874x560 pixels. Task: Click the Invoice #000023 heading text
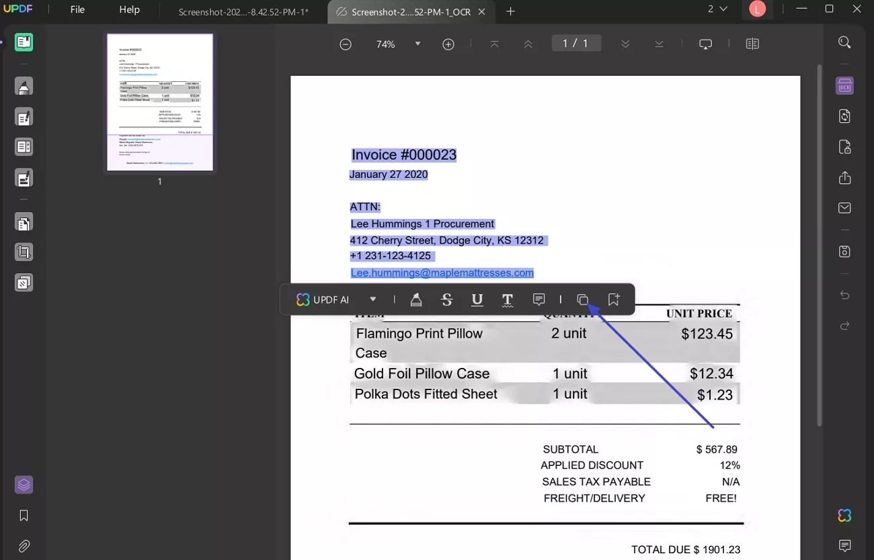point(404,155)
